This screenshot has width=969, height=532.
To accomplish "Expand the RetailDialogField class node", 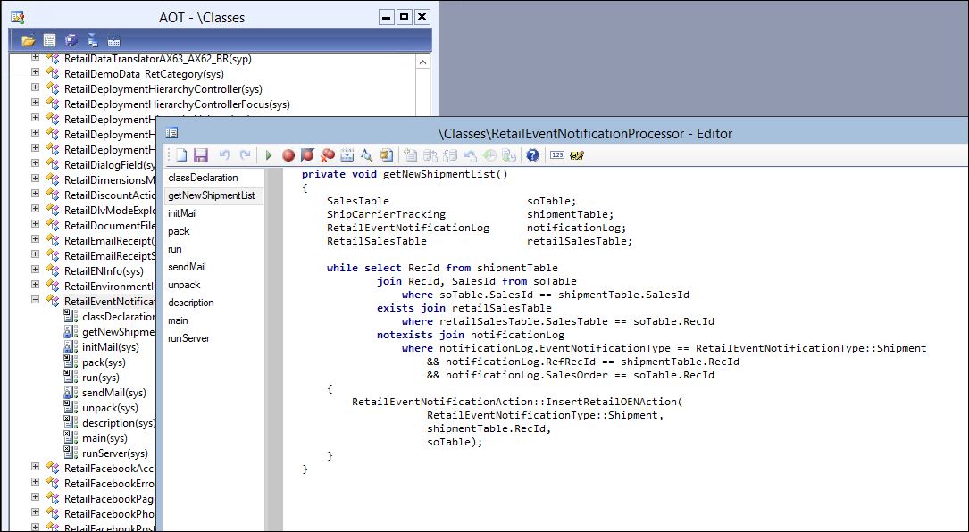I will [x=36, y=164].
